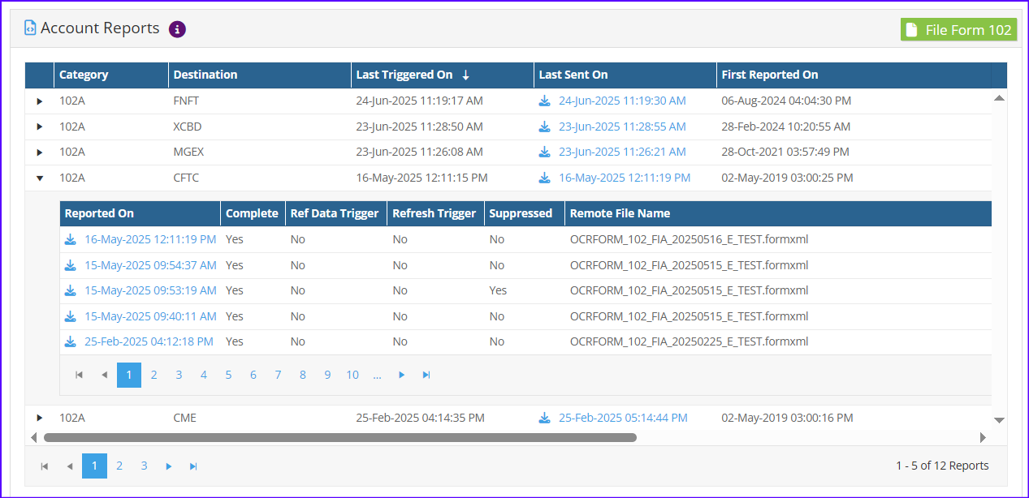Download the XCBD report sent 23-Jun-2025 11:28:55

[544, 127]
